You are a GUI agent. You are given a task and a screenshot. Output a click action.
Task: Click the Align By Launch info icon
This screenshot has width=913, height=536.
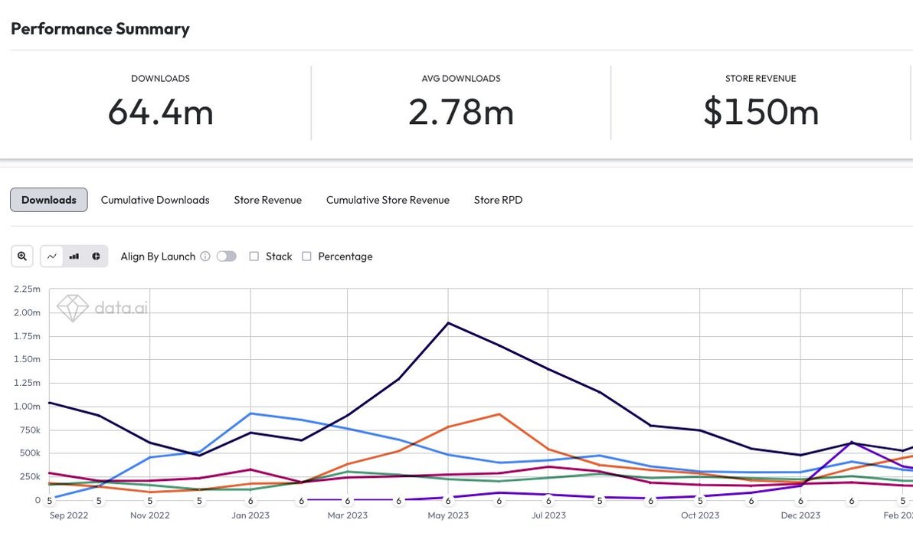coord(205,257)
